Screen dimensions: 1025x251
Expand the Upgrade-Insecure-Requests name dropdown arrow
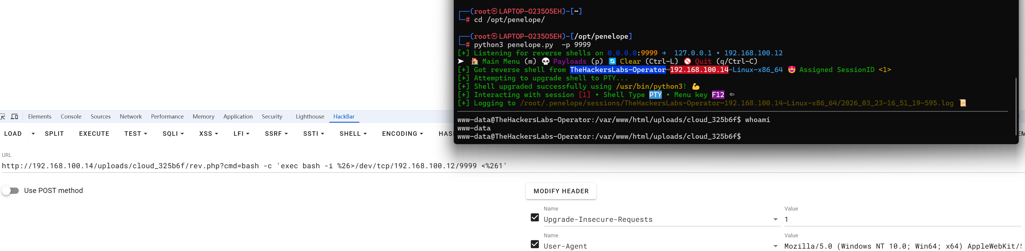776,219
